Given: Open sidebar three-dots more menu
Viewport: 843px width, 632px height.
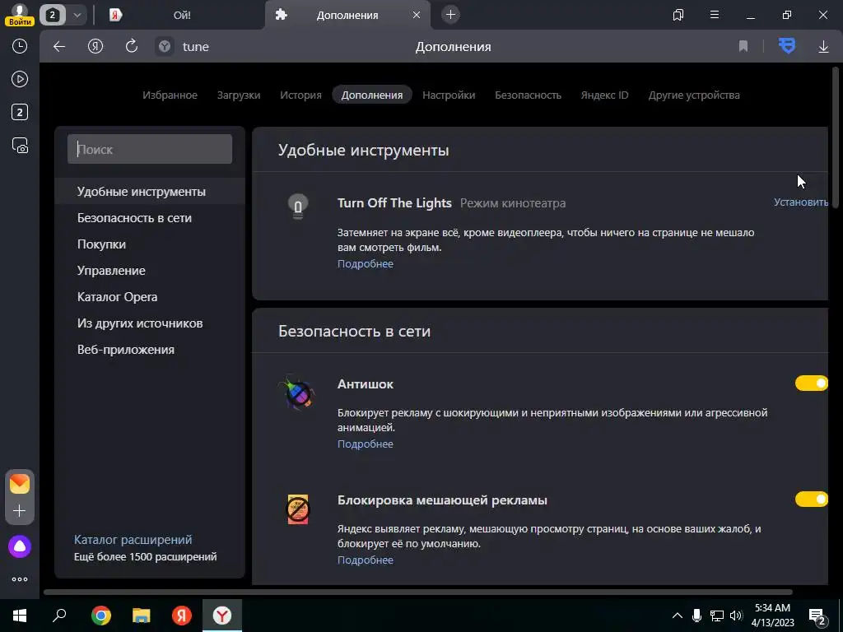Looking at the screenshot, I should pos(20,579).
